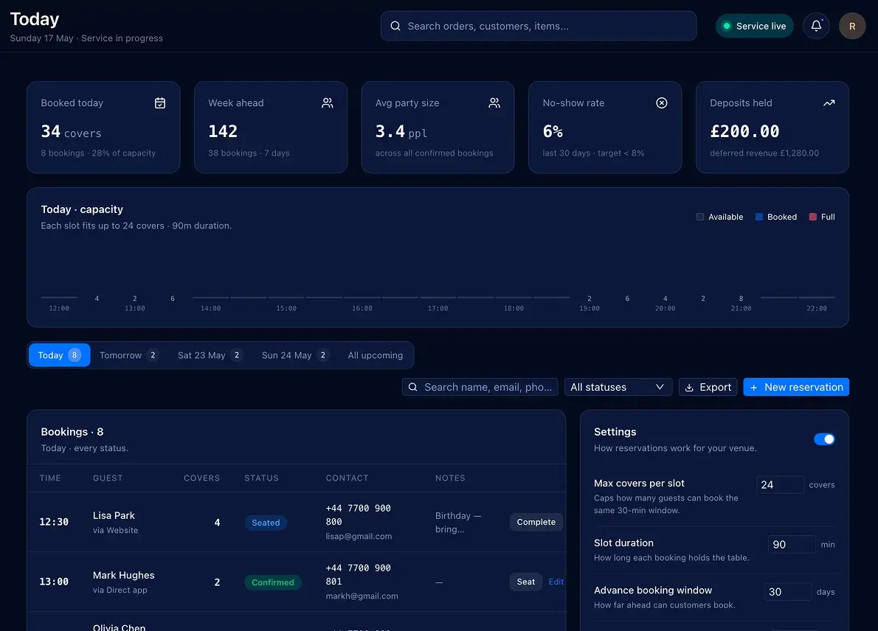Click the CONTACT column header

[348, 478]
